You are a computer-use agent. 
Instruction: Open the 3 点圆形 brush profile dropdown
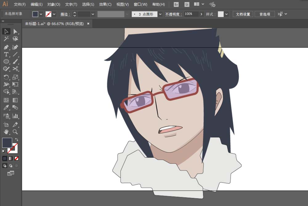pyautogui.click(x=160, y=14)
